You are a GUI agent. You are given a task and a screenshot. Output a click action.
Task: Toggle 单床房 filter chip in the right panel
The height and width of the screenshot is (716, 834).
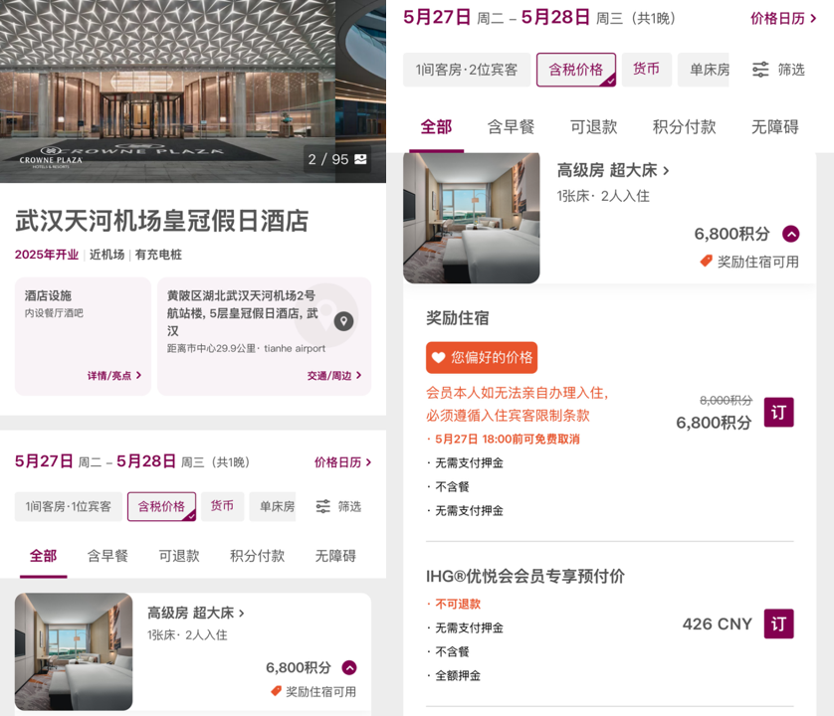(704, 70)
